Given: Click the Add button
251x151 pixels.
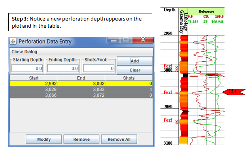Looking at the screenshot, I should pyautogui.click(x=135, y=61).
